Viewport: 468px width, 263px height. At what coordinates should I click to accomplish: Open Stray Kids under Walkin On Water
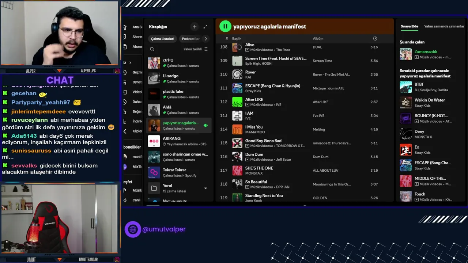pos(422,106)
